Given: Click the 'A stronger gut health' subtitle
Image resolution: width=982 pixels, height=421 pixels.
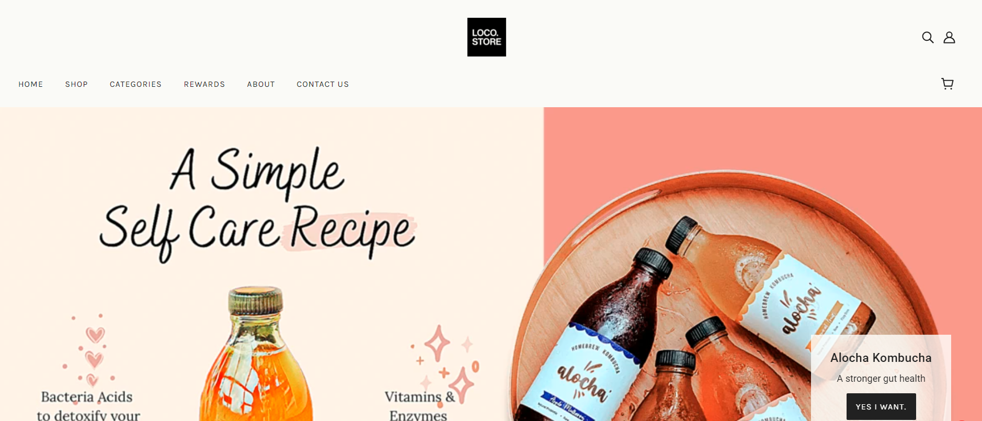Looking at the screenshot, I should [881, 379].
